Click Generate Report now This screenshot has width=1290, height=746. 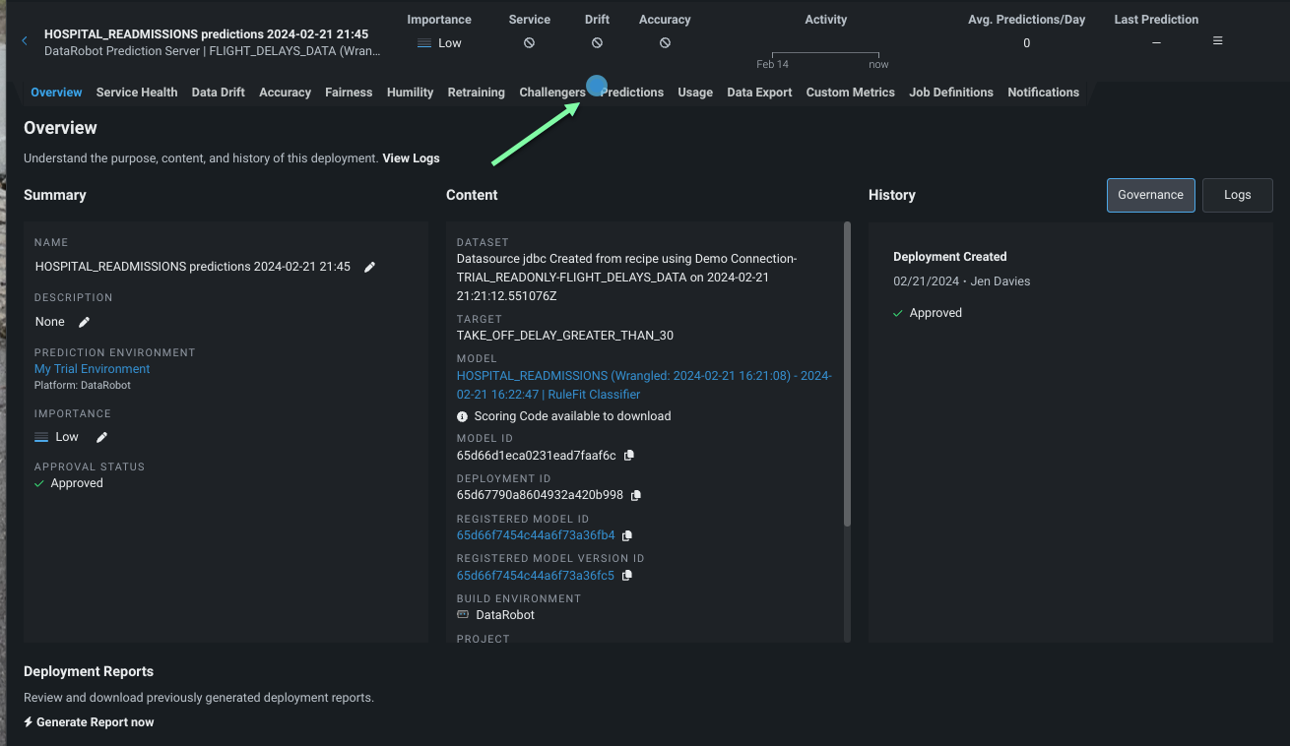pyautogui.click(x=90, y=722)
